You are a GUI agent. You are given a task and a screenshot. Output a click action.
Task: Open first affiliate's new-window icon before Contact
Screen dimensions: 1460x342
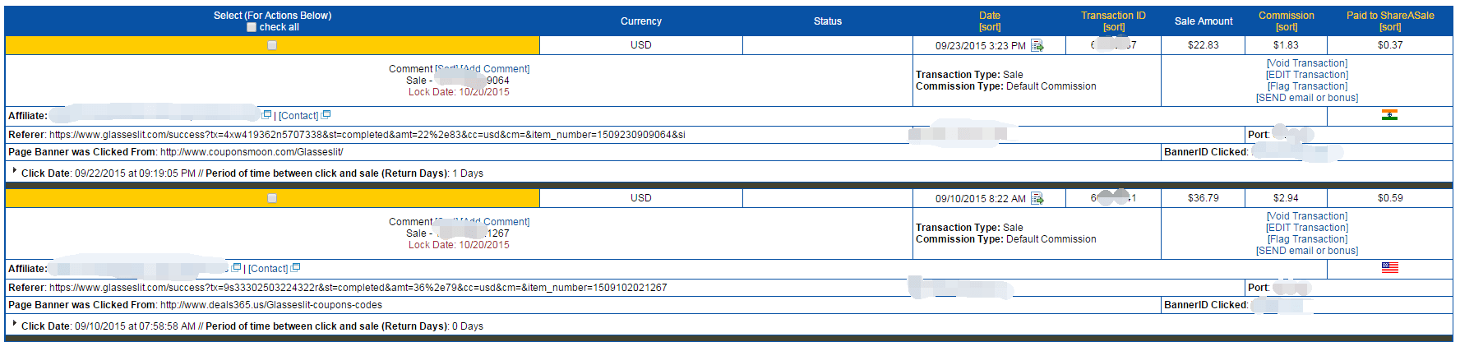pyautogui.click(x=266, y=115)
